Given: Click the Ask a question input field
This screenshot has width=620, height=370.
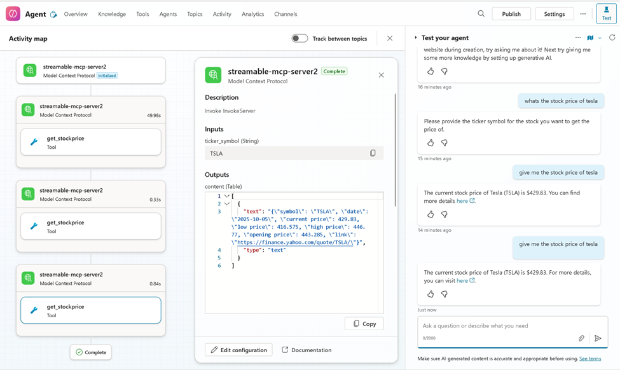Looking at the screenshot, I should 496,326.
